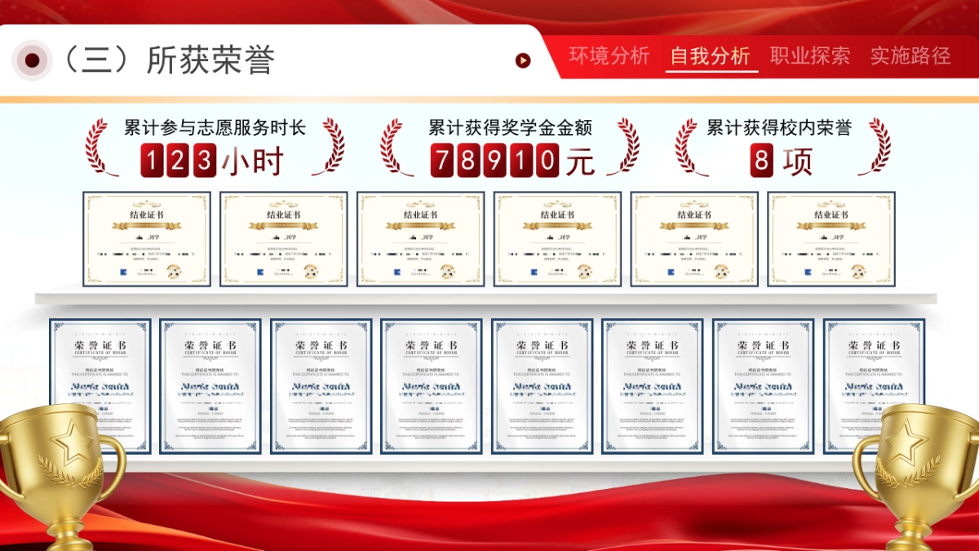The image size is (979, 551).
Task: Click the laurel wreath beside 累计获得校内荣誉
Action: pyautogui.click(x=687, y=149)
